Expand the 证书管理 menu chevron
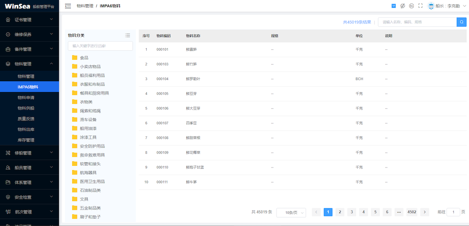The height and width of the screenshot is (226, 469). (x=51, y=19)
